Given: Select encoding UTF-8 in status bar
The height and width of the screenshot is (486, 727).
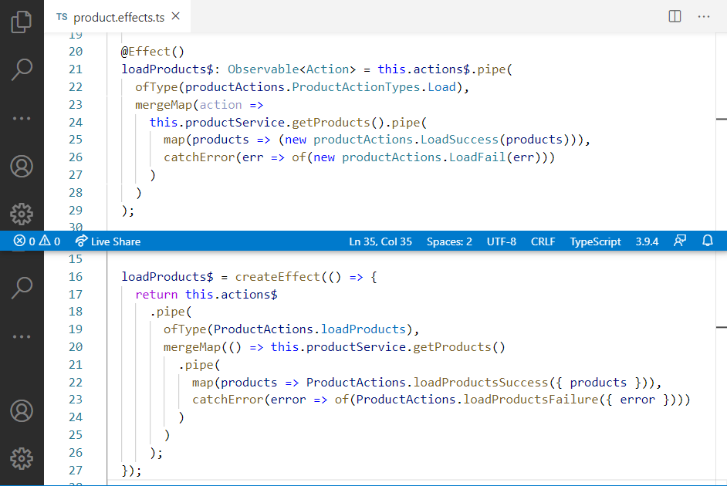Looking at the screenshot, I should [x=501, y=241].
